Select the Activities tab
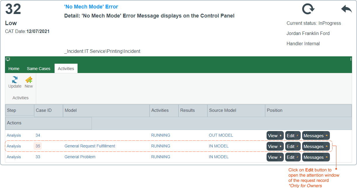This screenshot has width=357, height=188. click(66, 69)
